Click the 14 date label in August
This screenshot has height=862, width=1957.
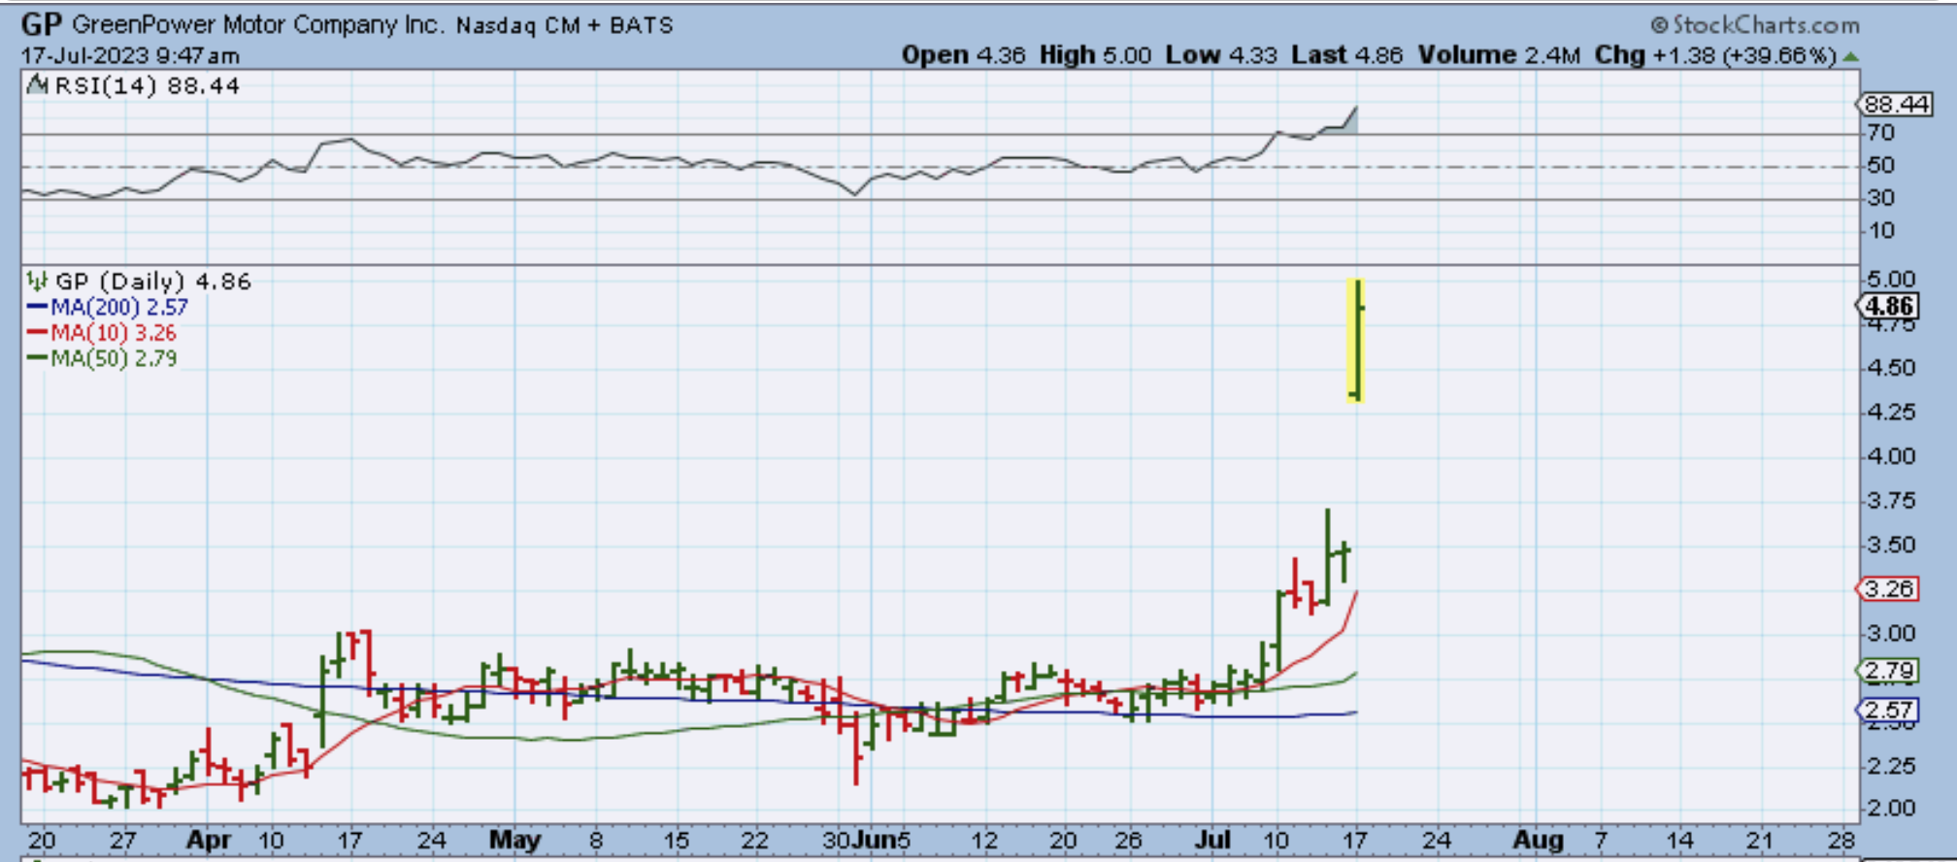[1680, 841]
